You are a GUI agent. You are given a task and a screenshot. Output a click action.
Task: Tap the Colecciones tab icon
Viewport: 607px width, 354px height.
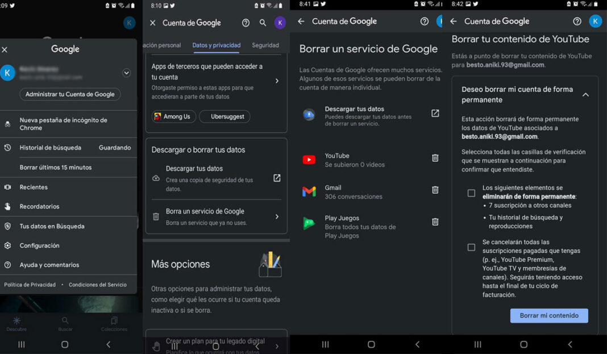(x=114, y=320)
